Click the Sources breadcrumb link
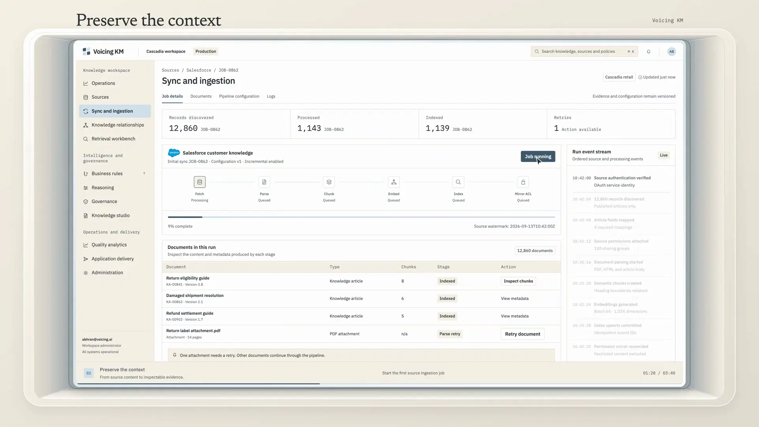 [170, 70]
